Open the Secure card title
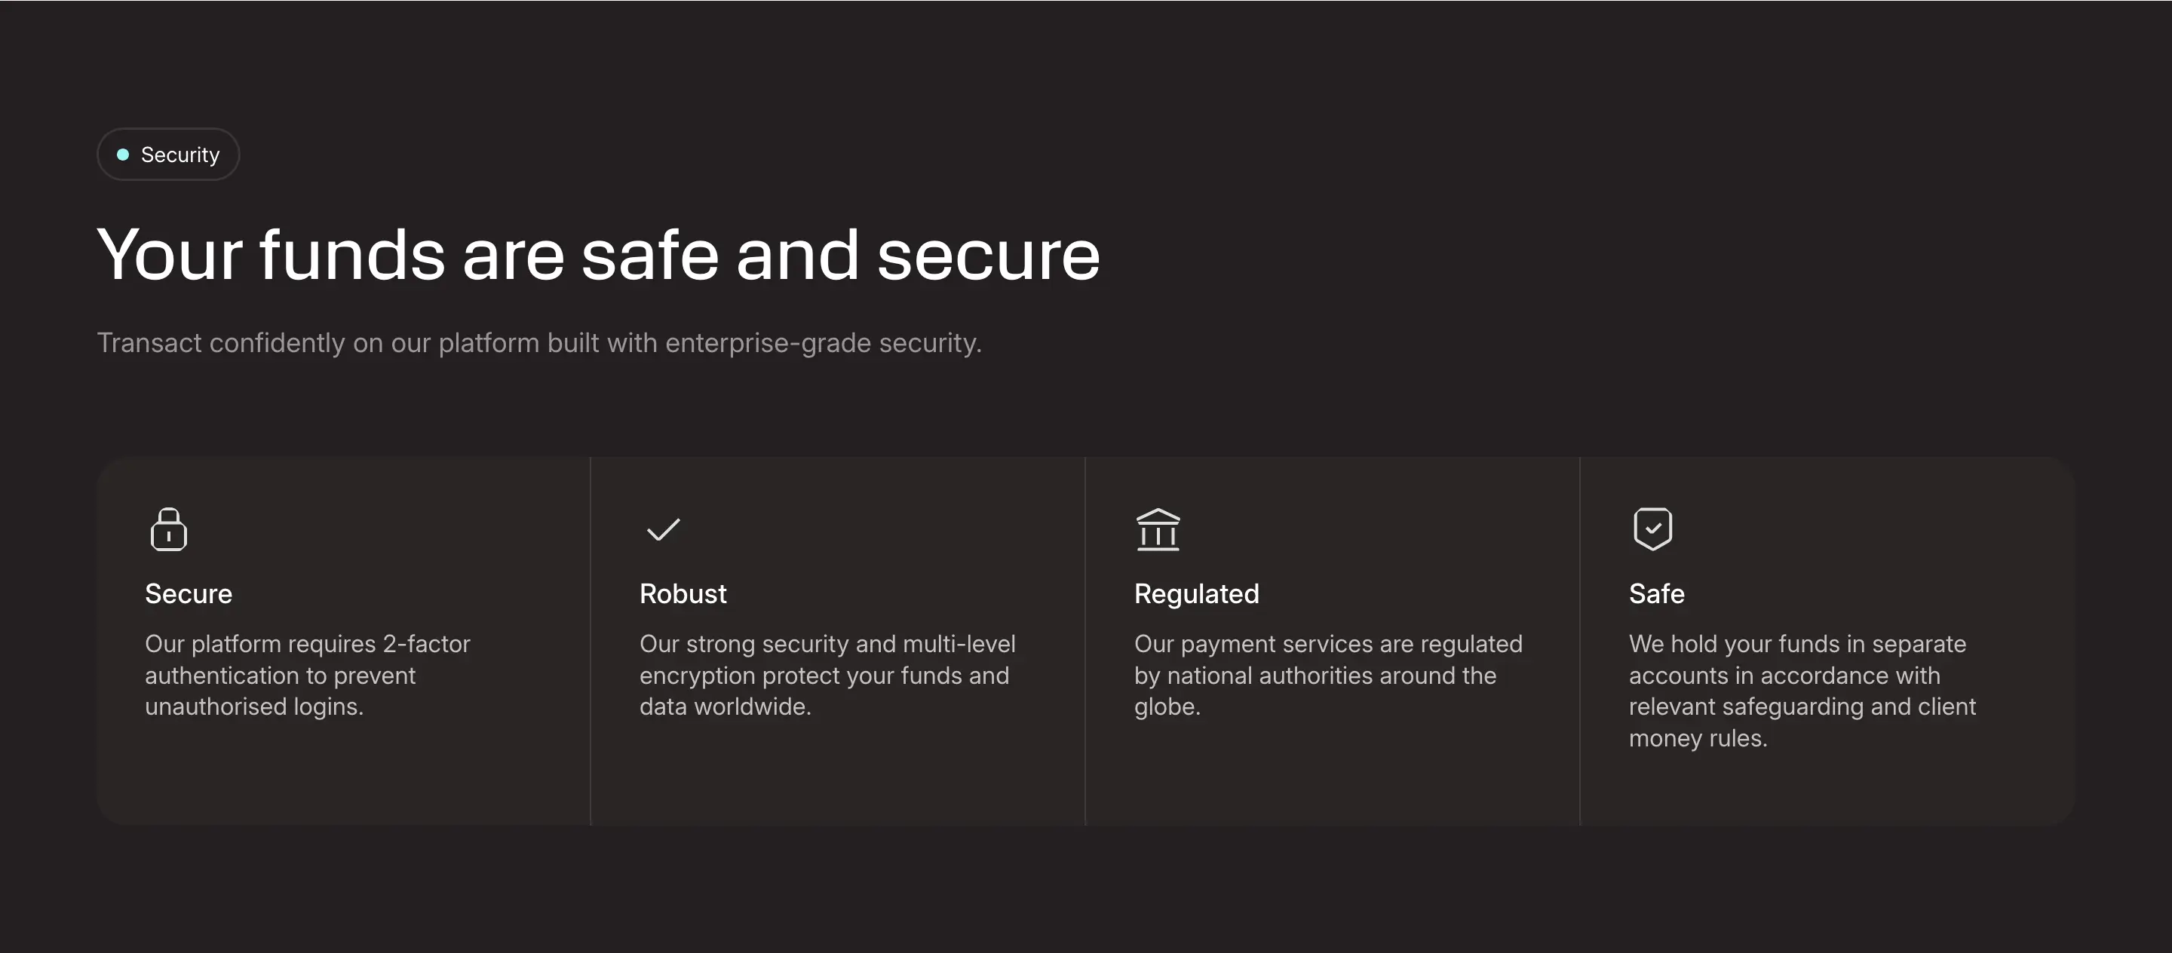The height and width of the screenshot is (953, 2172). pyautogui.click(x=188, y=594)
